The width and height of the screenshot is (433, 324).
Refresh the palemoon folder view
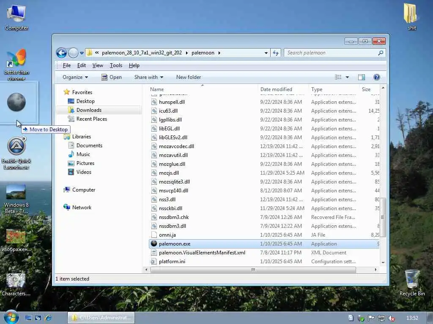pyautogui.click(x=276, y=53)
